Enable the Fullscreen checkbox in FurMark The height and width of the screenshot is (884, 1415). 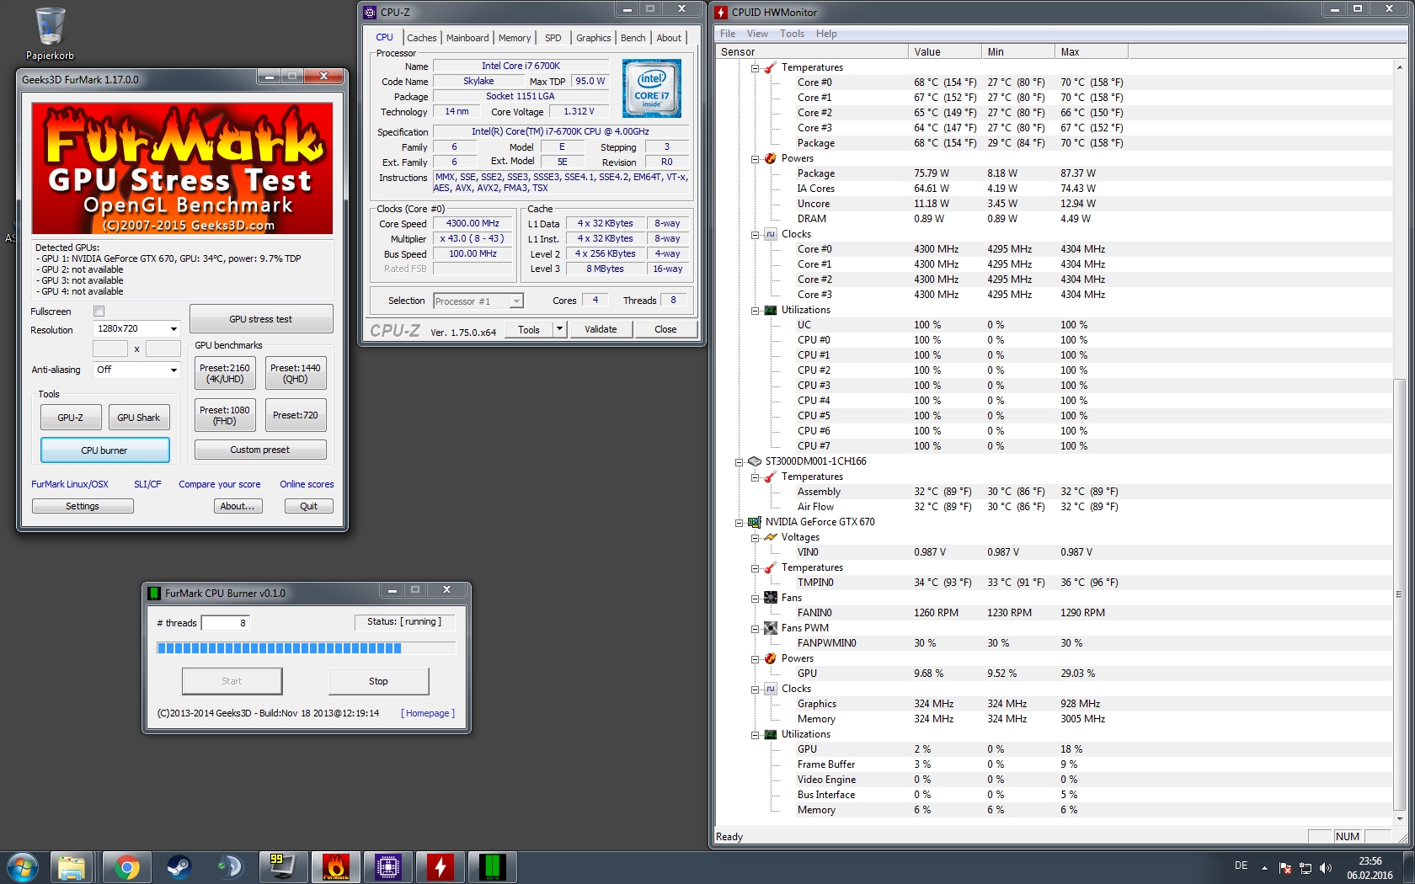(99, 312)
